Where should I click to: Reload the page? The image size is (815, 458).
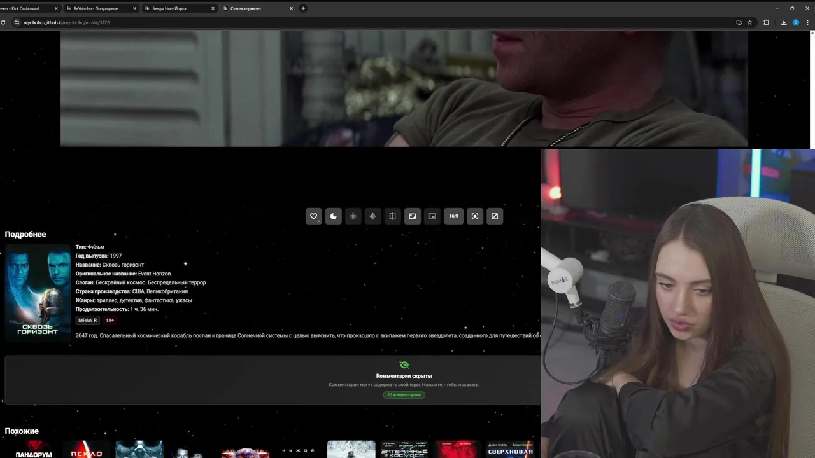coord(3,22)
